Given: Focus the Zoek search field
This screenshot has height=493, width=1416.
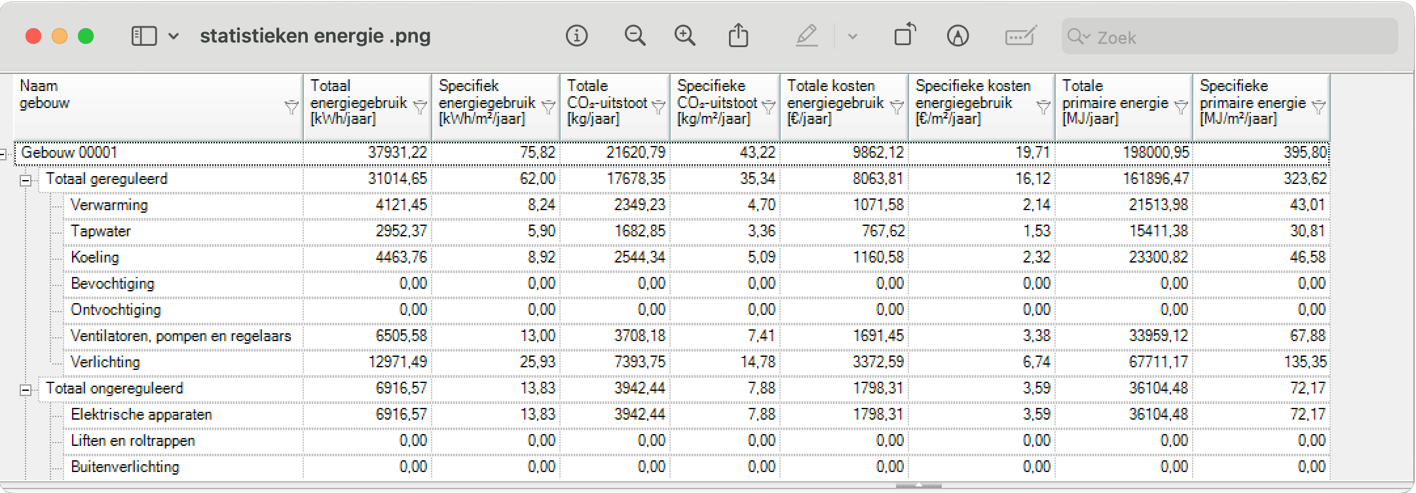Looking at the screenshot, I should pyautogui.click(x=1229, y=37).
